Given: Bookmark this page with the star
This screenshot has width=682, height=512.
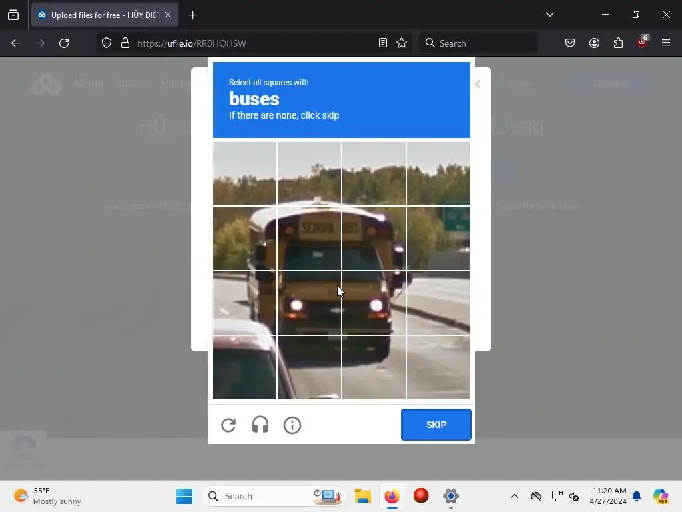Looking at the screenshot, I should 402,43.
